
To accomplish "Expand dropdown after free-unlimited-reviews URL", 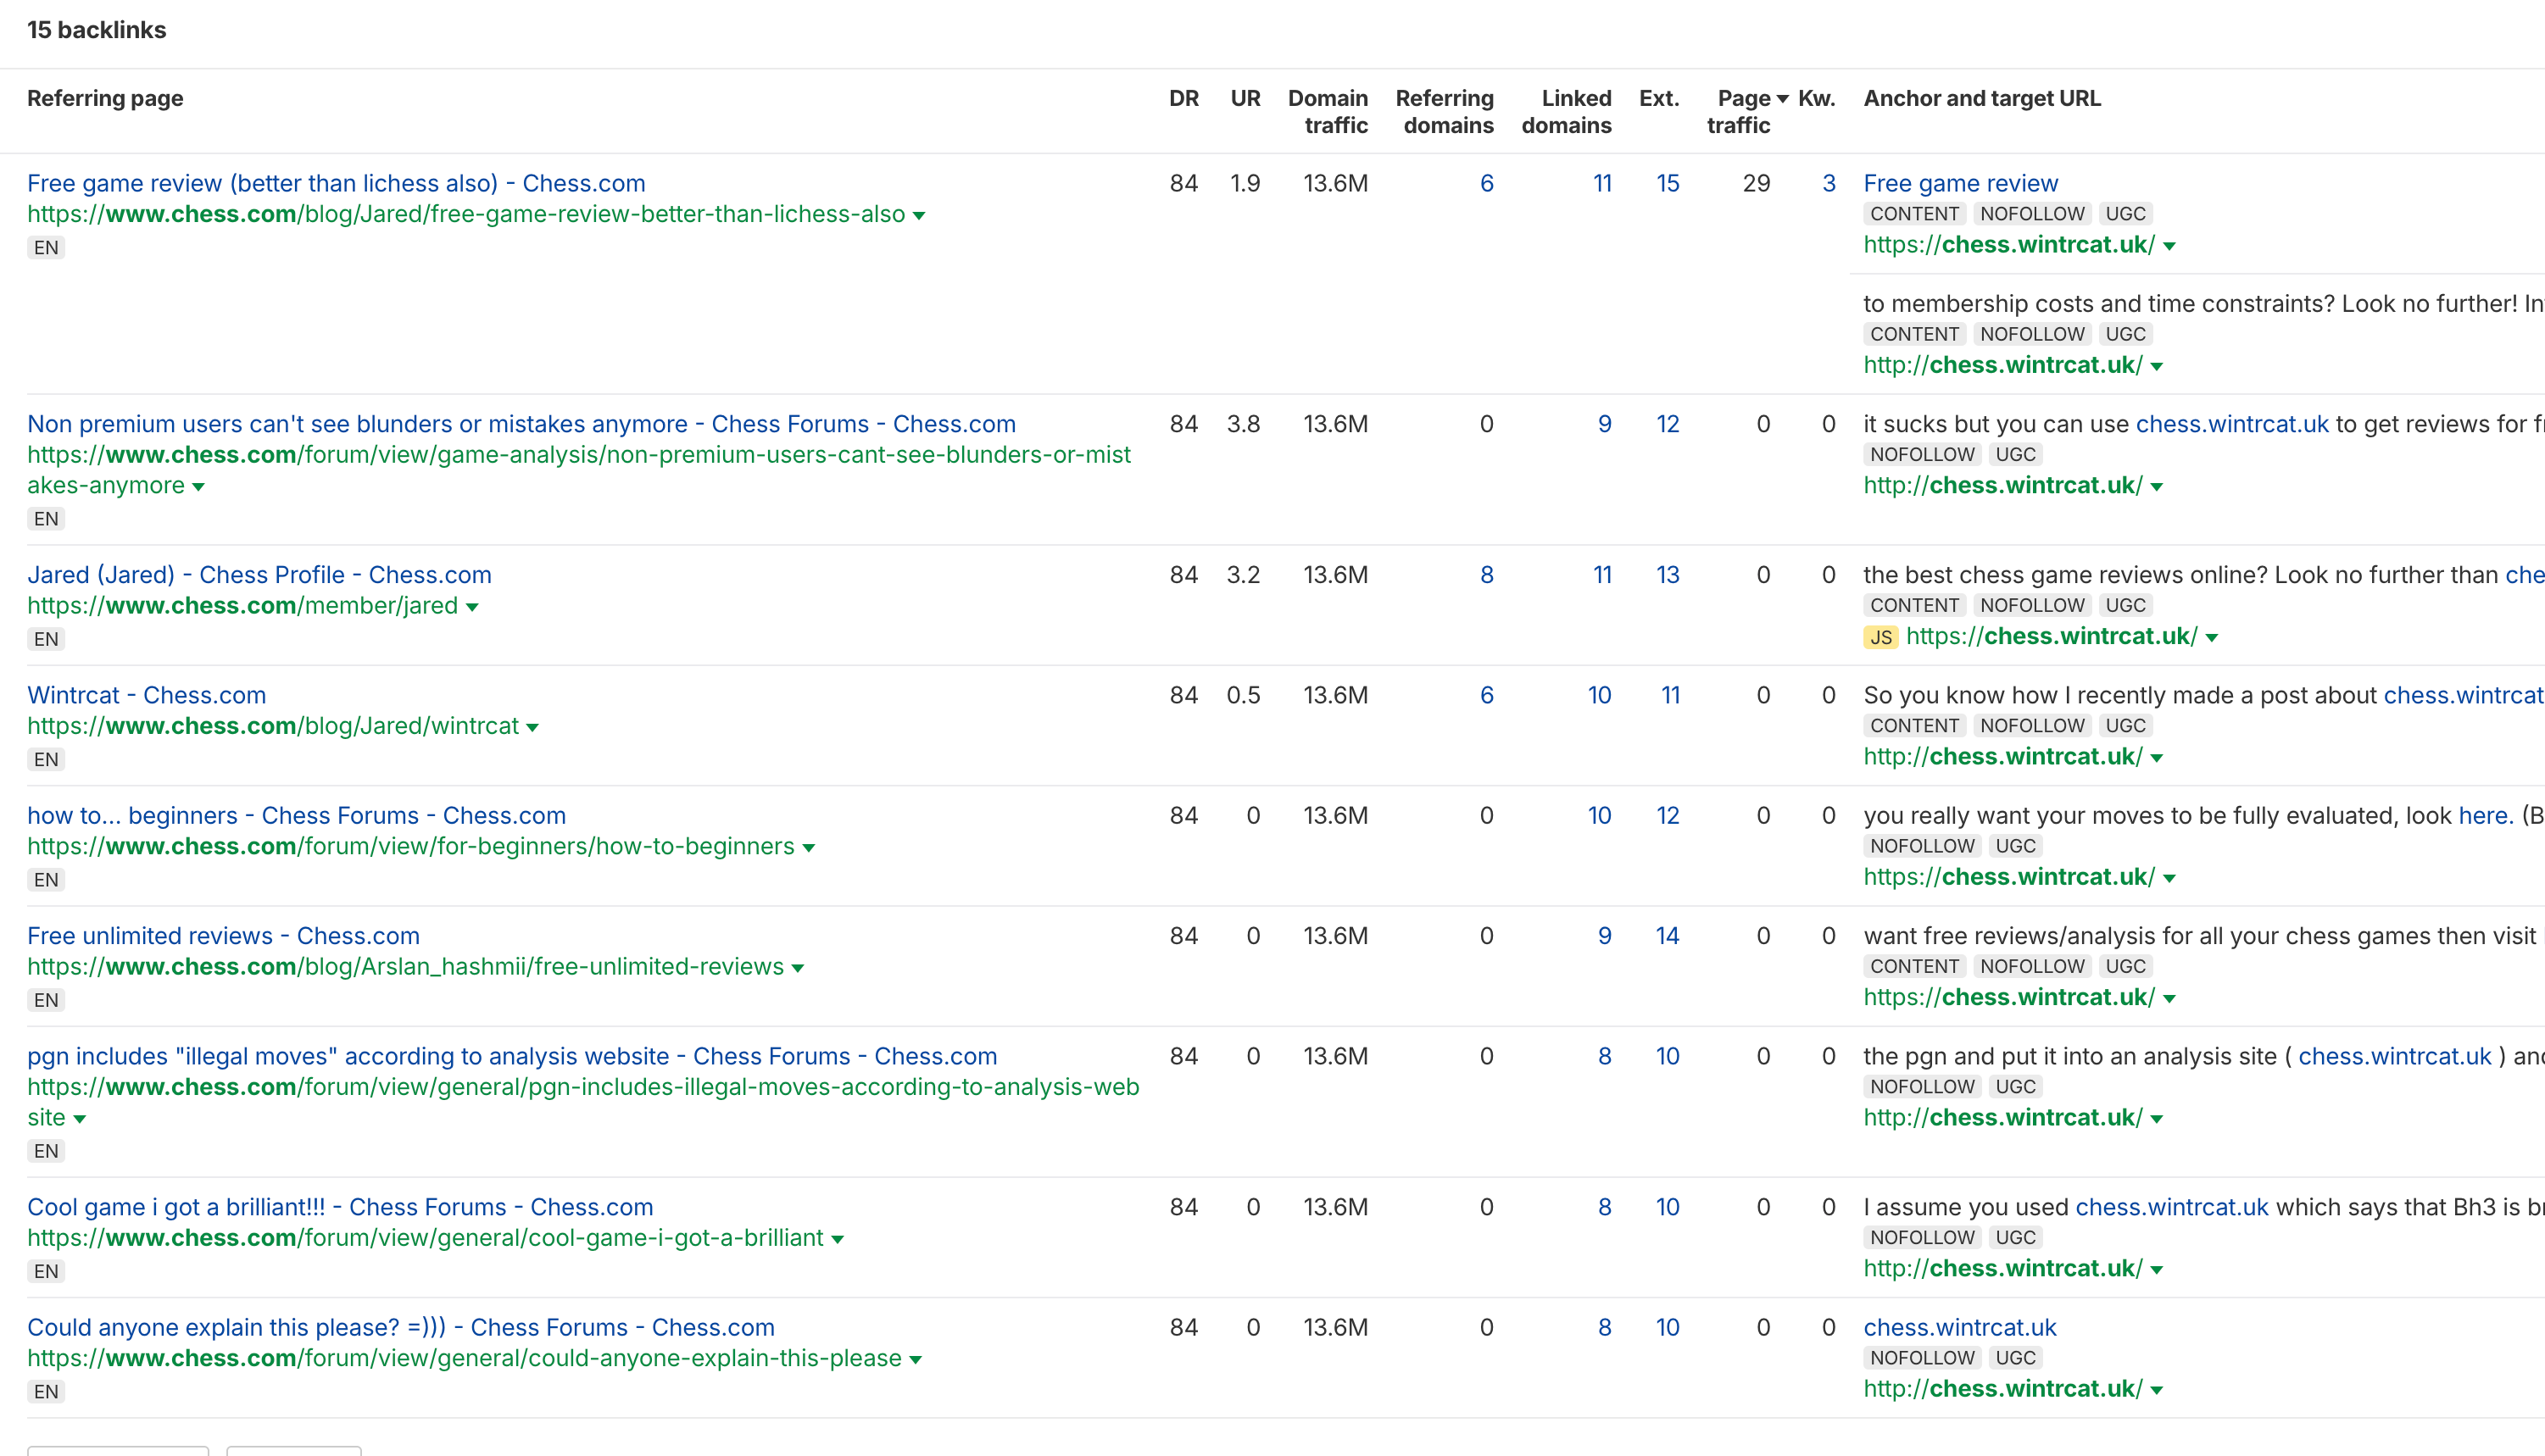I will click(797, 968).
